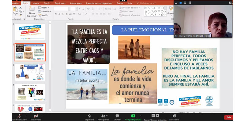245x122 pixels.
Task: Click the Pegar paste icon
Action: coord(15,9)
